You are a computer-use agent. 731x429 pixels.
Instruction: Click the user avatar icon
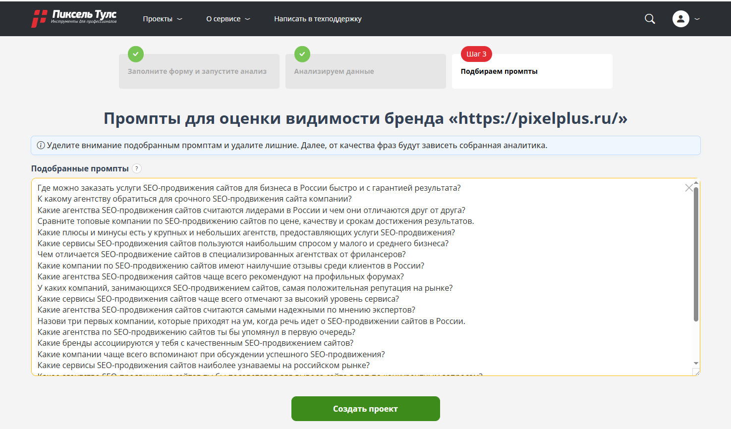tap(680, 19)
